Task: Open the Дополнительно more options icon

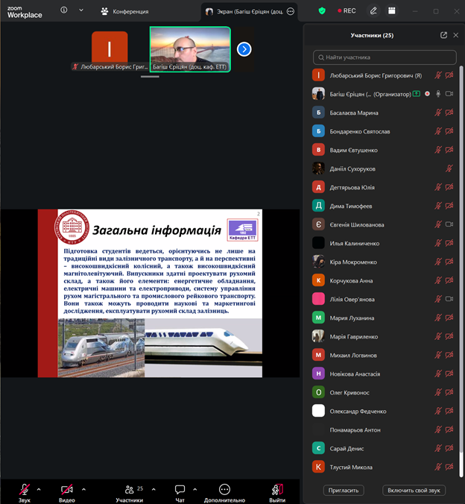Action: [x=224, y=489]
